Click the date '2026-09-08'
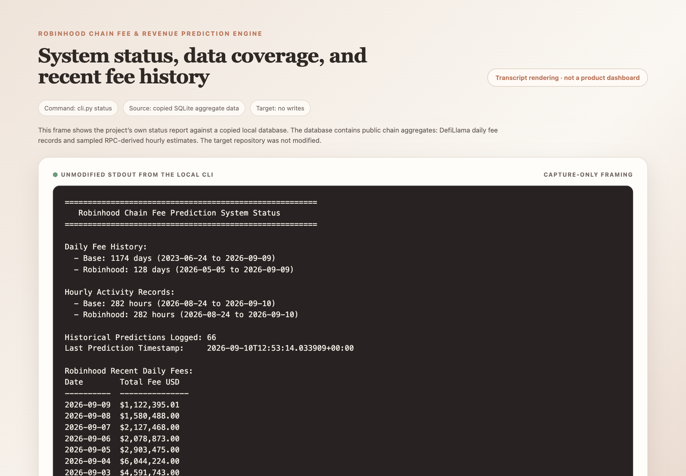Screen dimensions: 686x476 coord(88,416)
